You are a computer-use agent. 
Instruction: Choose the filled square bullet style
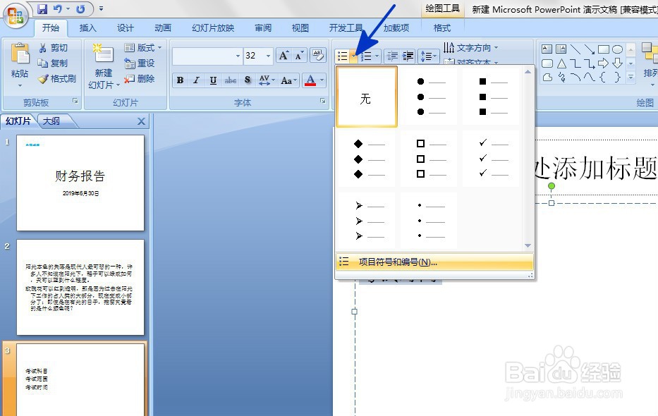491,97
